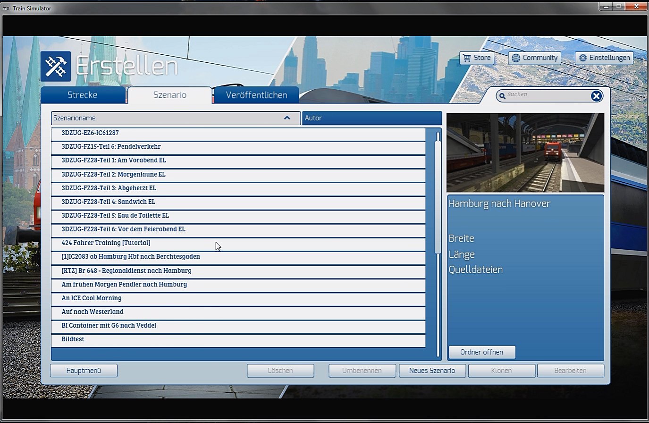The height and width of the screenshot is (423, 649).
Task: Click the shopping cart Store icon
Action: [467, 58]
